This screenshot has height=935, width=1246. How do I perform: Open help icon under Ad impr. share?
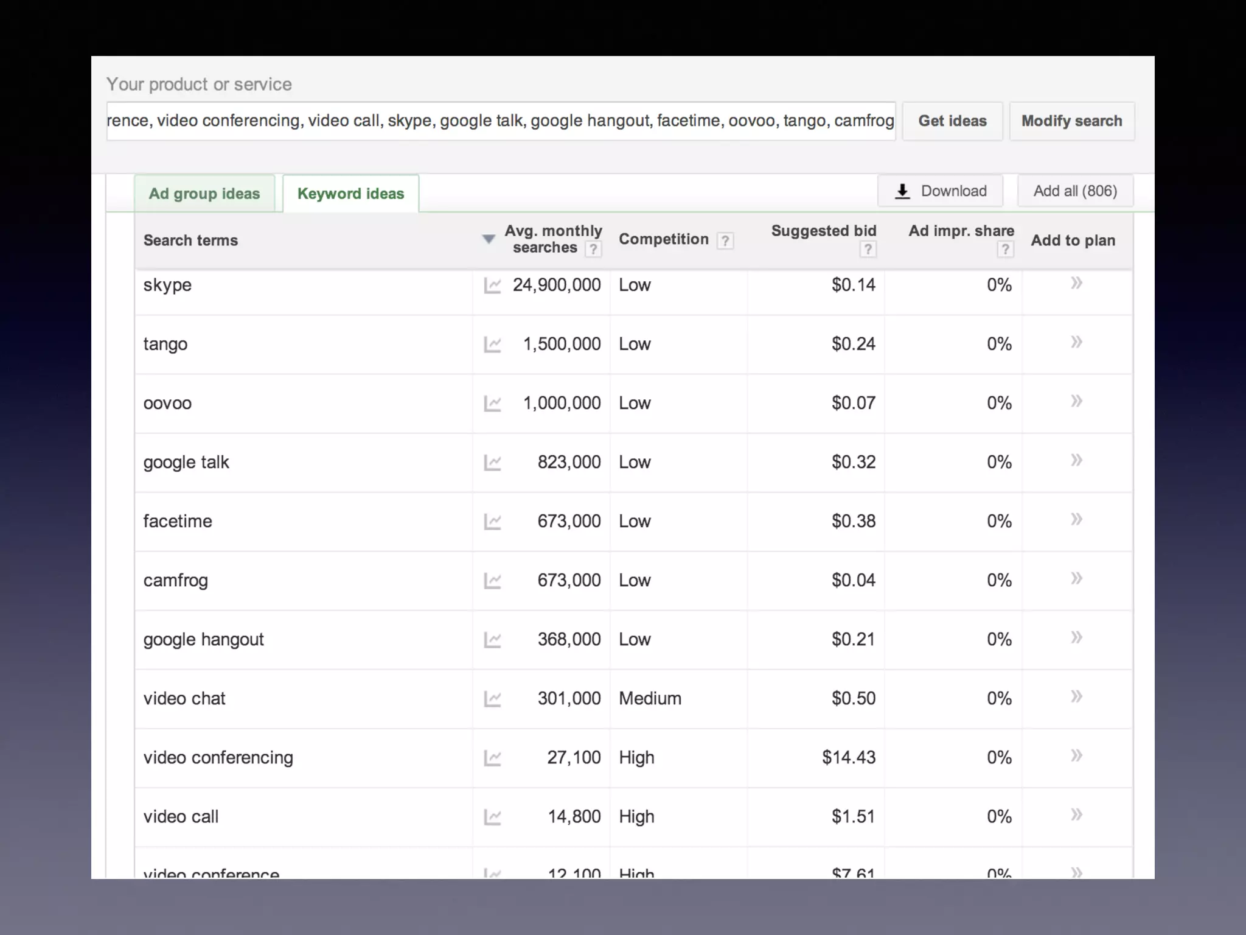[x=1005, y=249]
